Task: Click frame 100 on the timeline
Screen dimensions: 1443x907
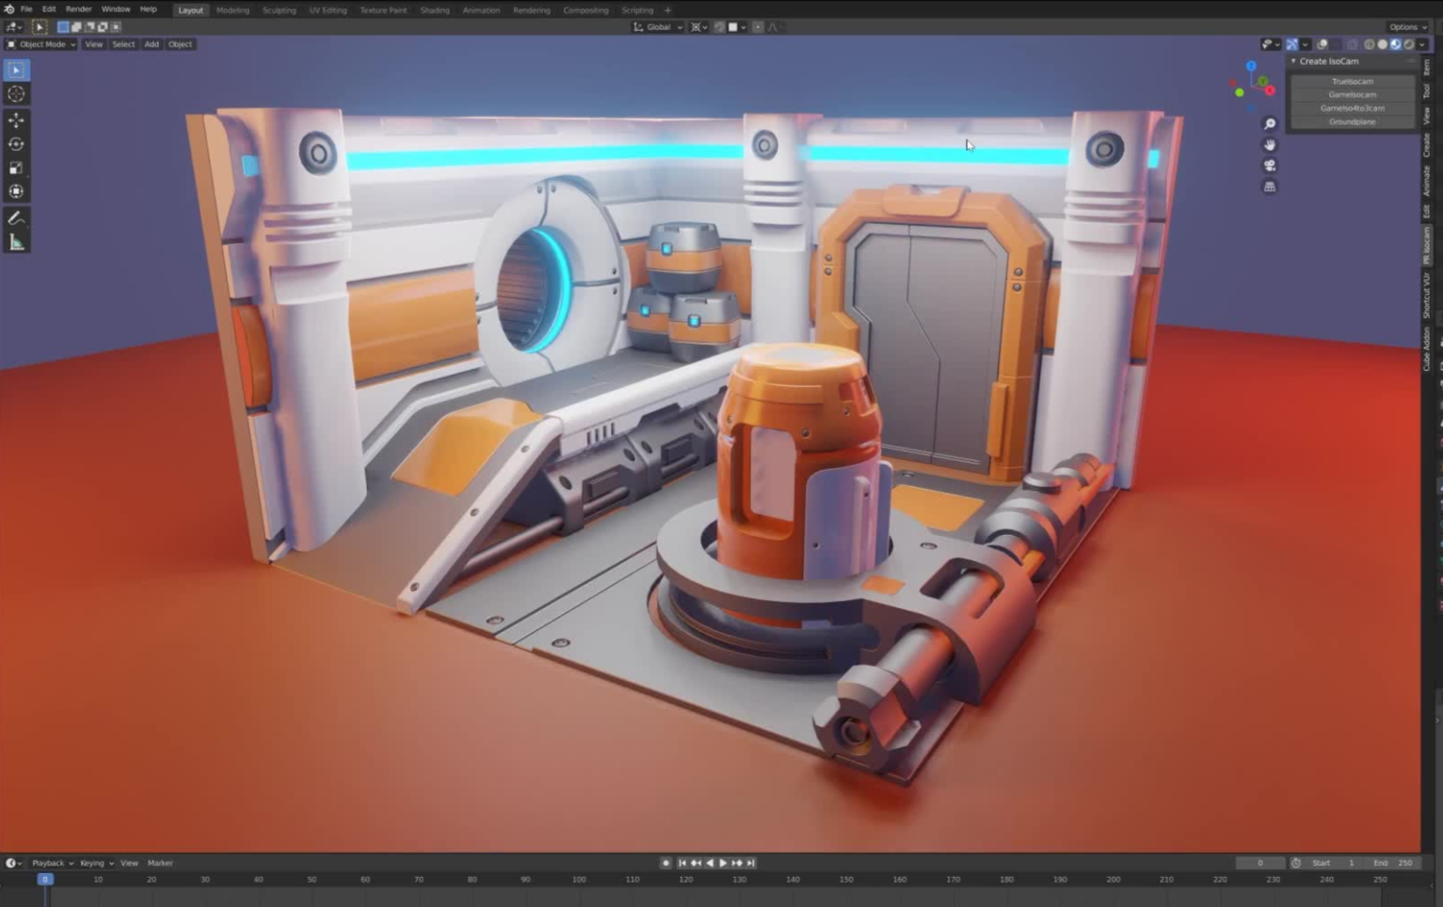Action: click(x=579, y=880)
